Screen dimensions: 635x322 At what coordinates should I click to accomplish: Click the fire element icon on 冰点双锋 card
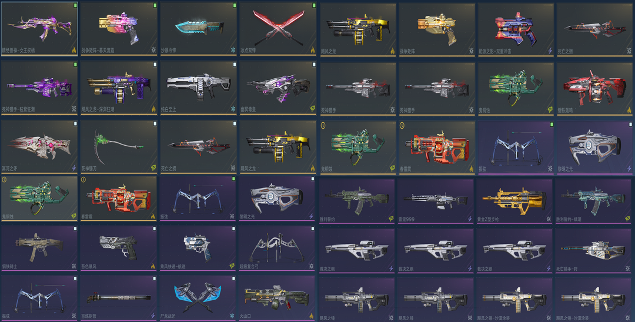[x=312, y=50]
